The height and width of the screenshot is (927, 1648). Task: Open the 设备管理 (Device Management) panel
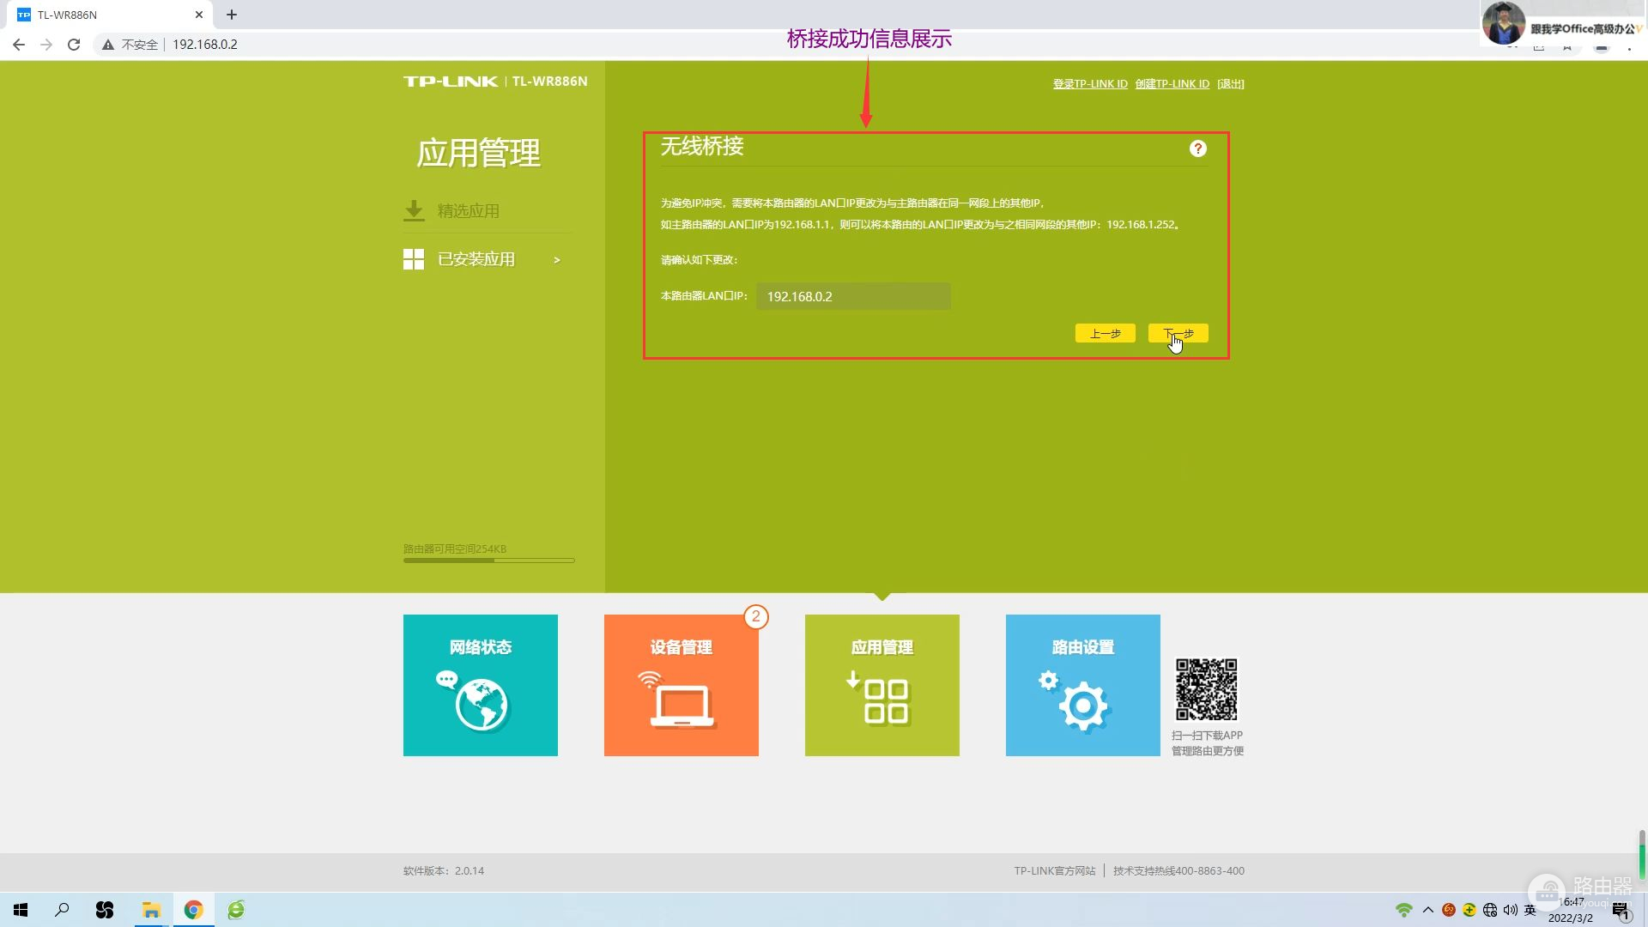point(681,685)
